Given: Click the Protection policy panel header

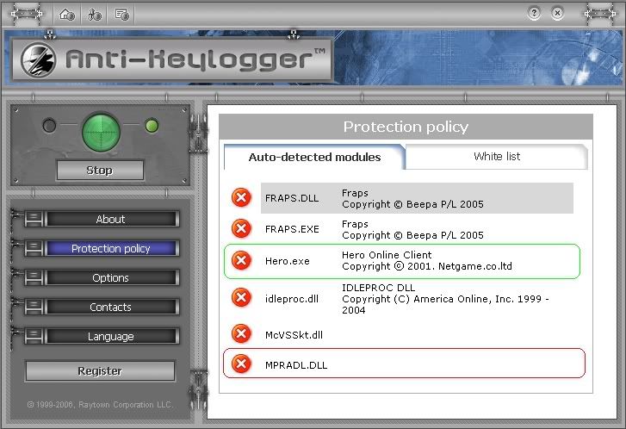Looking at the screenshot, I should point(406,127).
